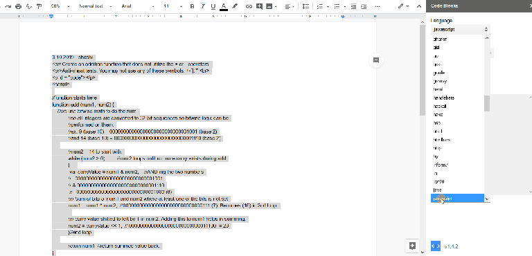Print the document using printer icon
This screenshot has height=256, width=532.
[18, 6]
